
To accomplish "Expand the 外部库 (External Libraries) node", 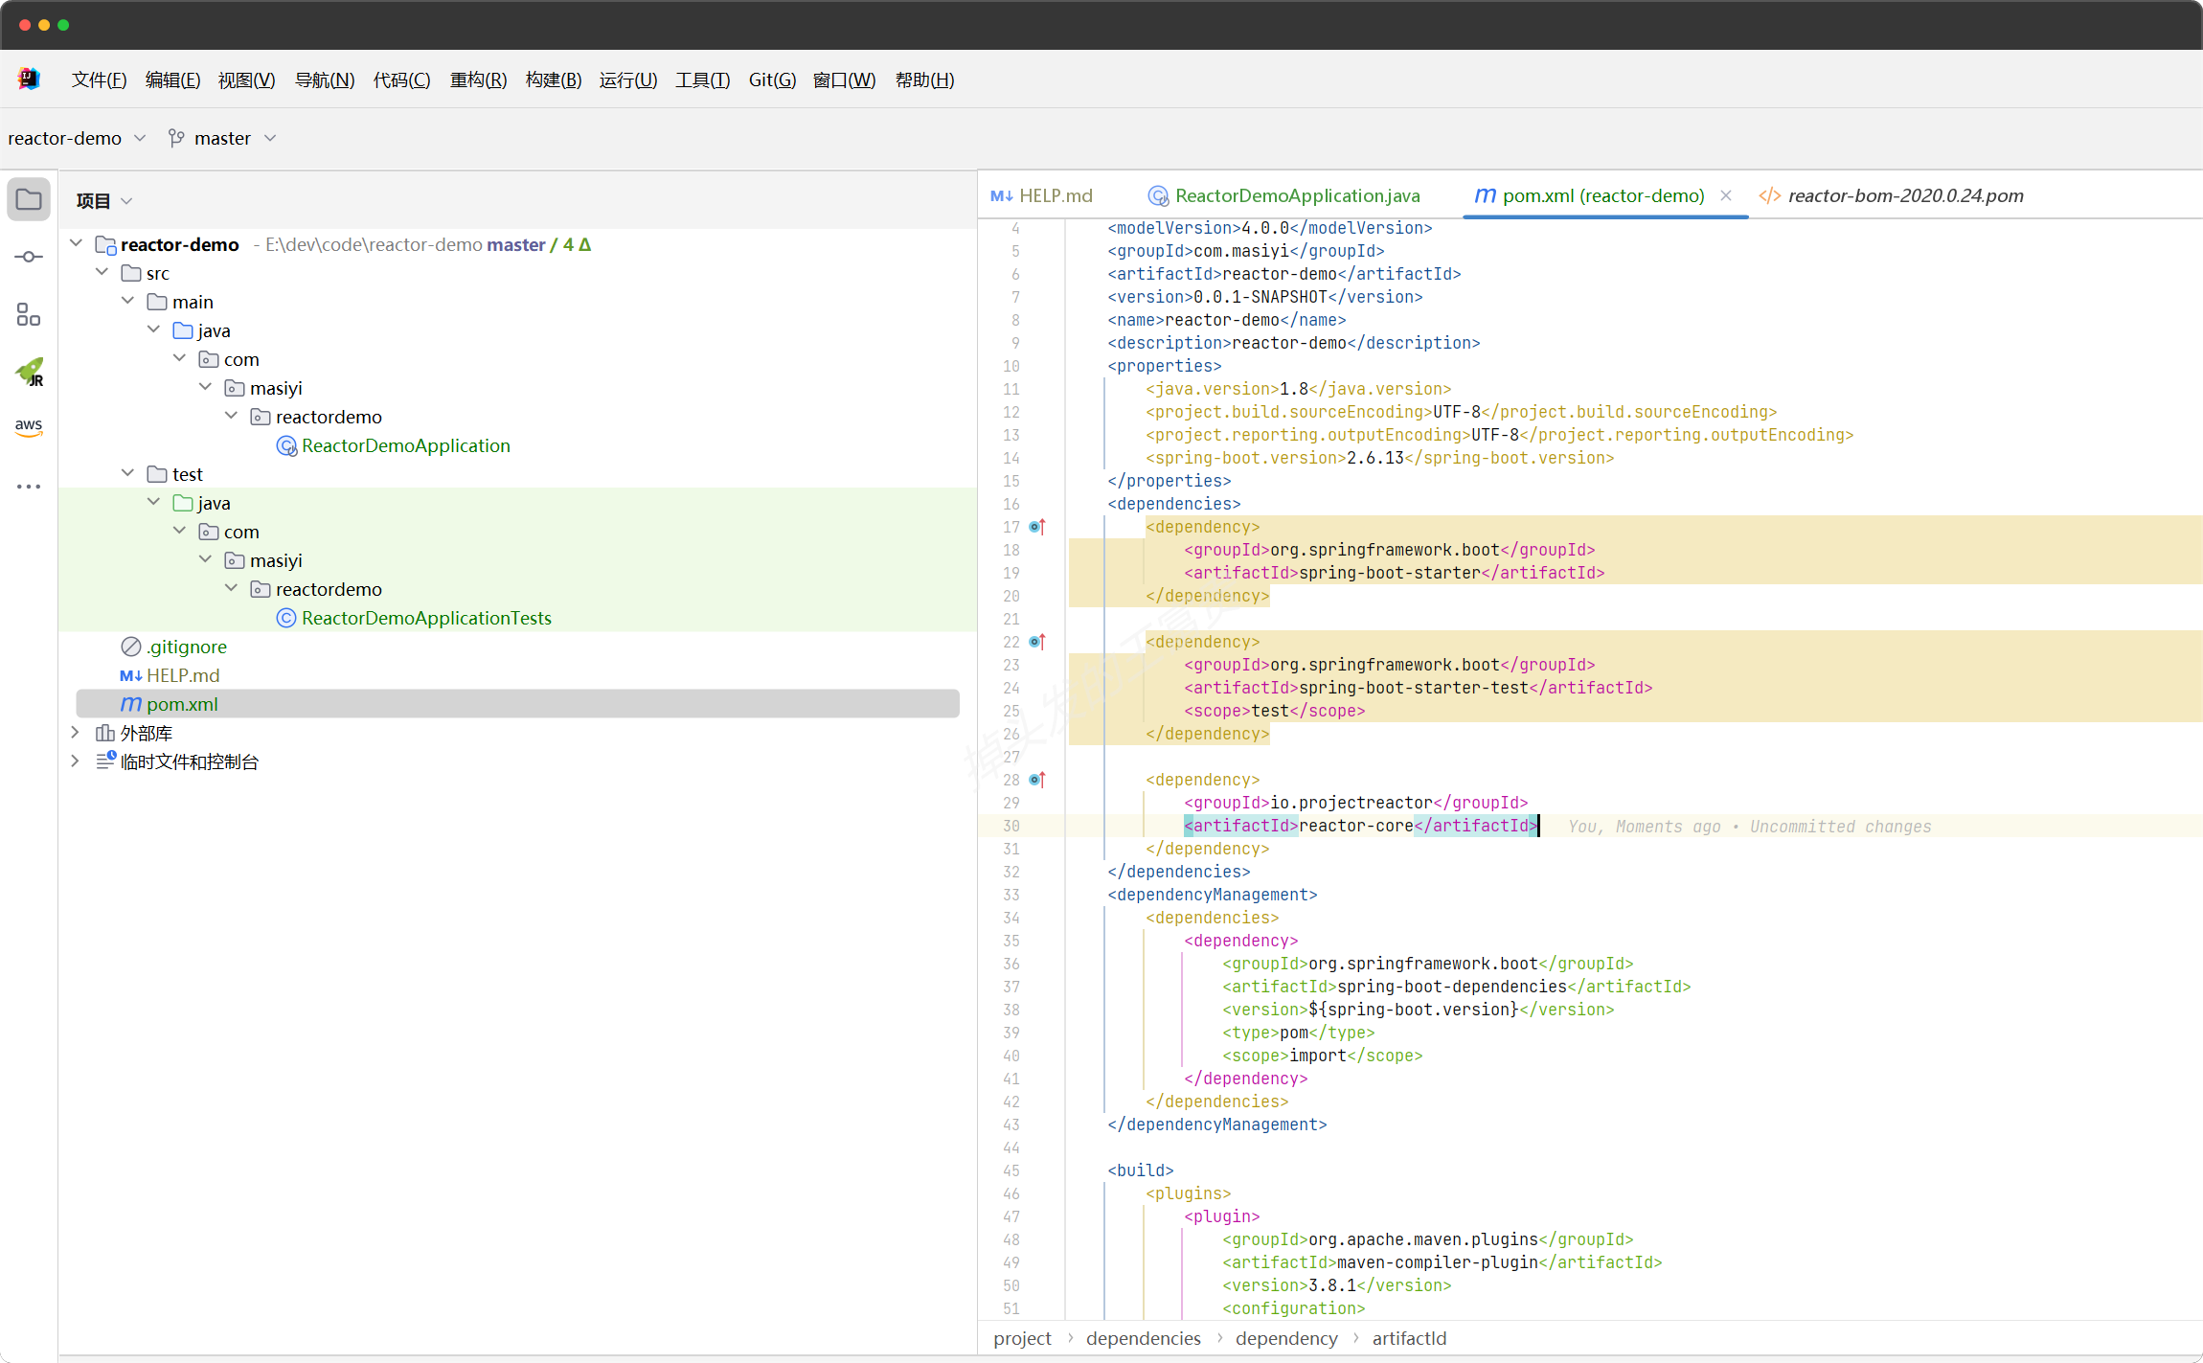I will [76, 733].
